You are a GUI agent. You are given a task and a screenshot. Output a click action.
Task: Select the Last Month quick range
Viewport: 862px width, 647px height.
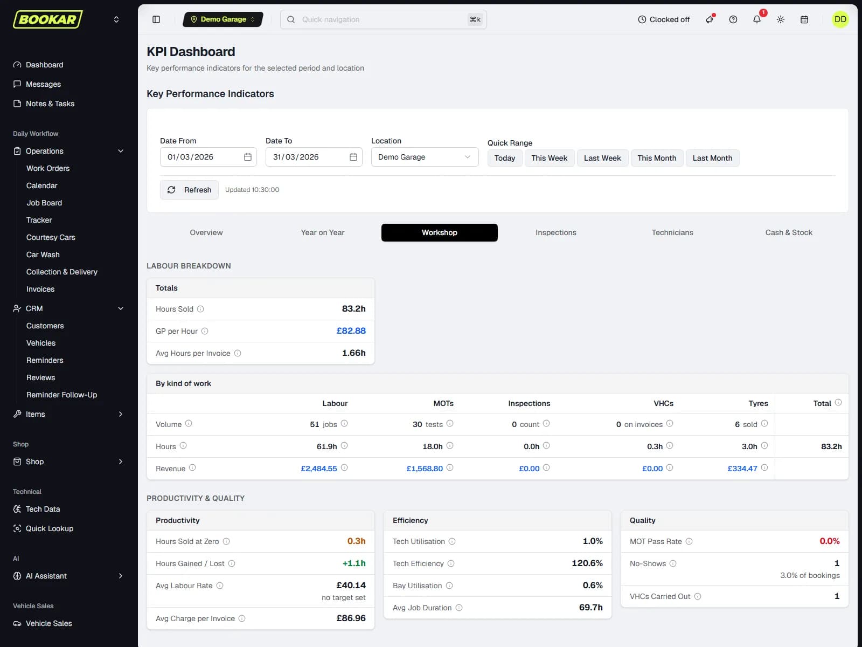(x=712, y=158)
